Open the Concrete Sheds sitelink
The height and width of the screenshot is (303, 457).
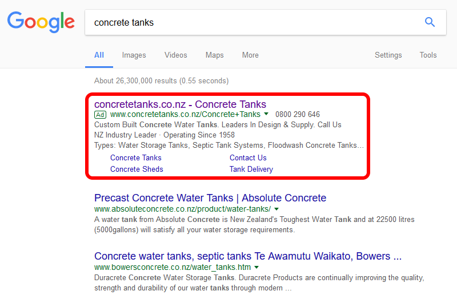coord(137,169)
